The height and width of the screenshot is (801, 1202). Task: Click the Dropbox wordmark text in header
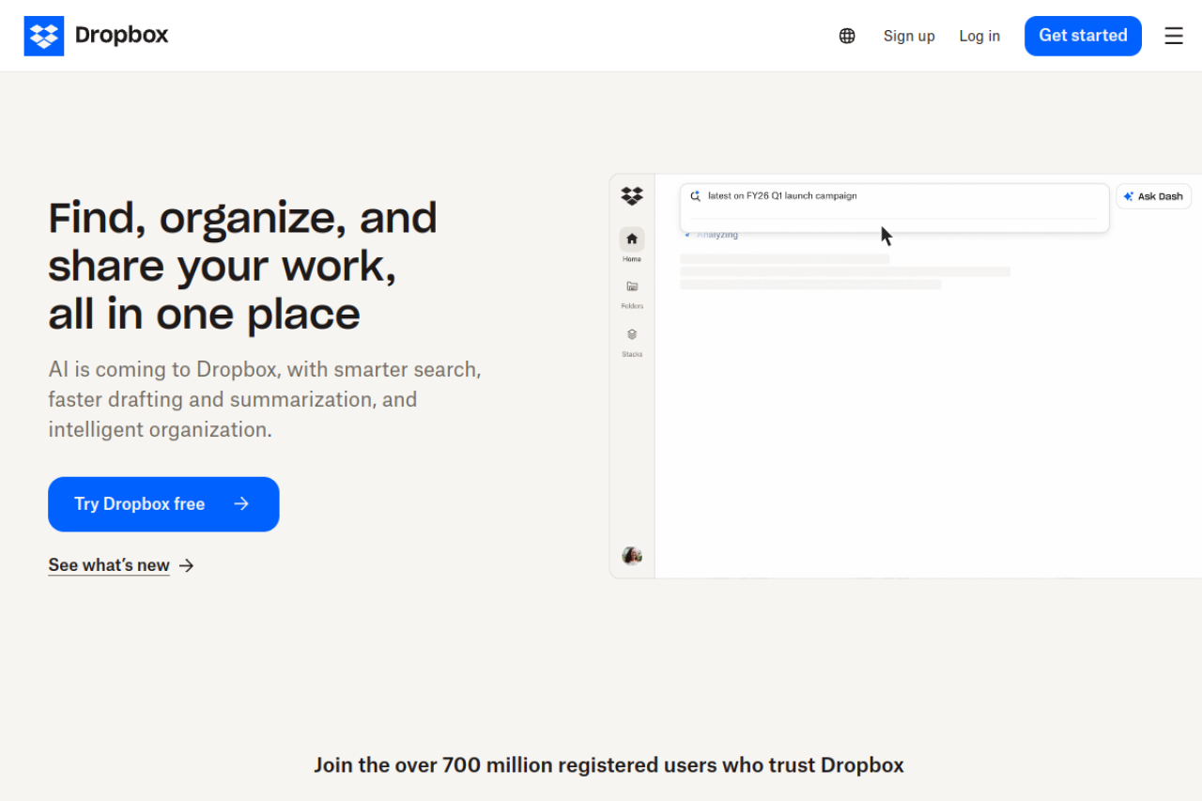[121, 36]
